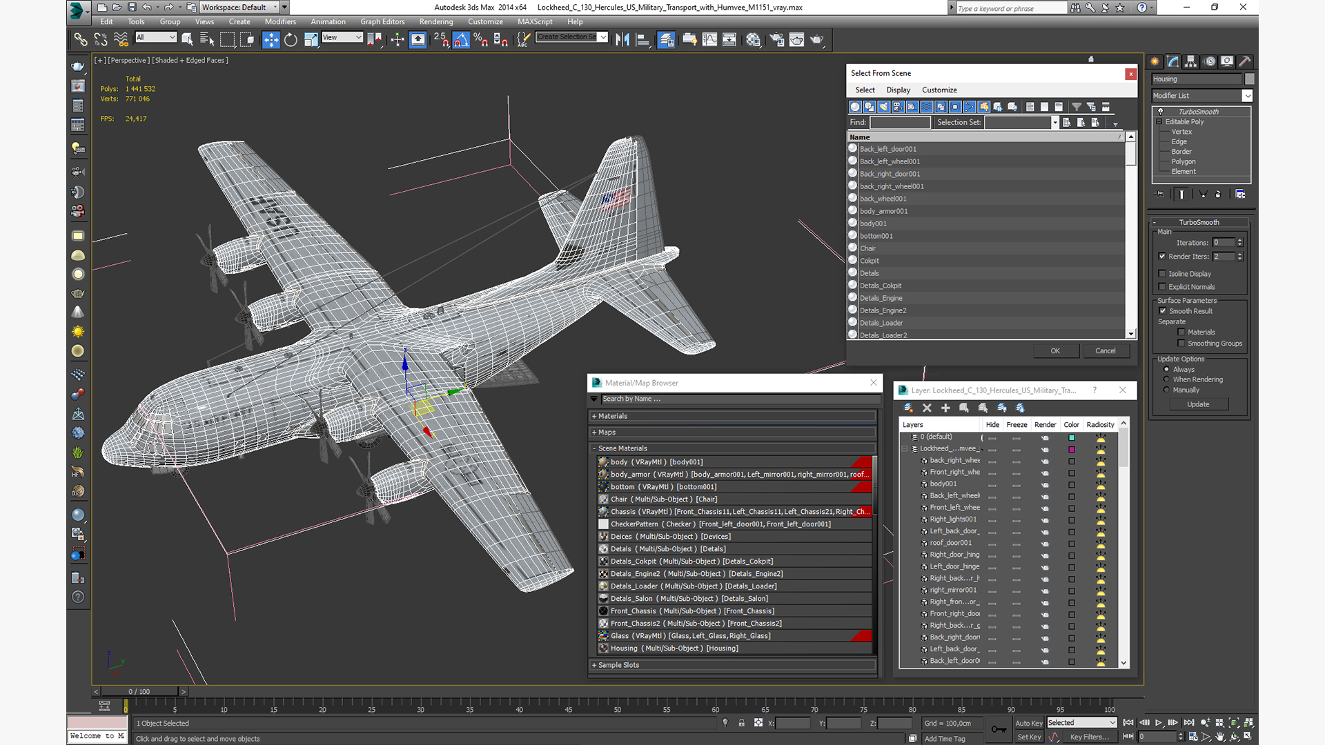The image size is (1325, 745).
Task: Open the Curve Editor from toolbar
Action: [709, 40]
